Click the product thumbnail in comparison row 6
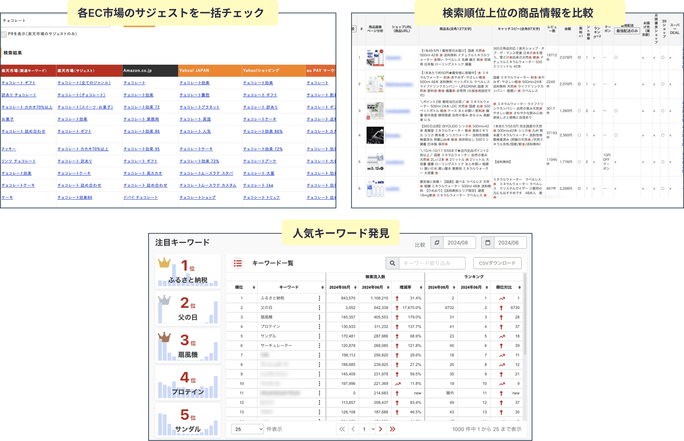 pyautogui.click(x=375, y=188)
